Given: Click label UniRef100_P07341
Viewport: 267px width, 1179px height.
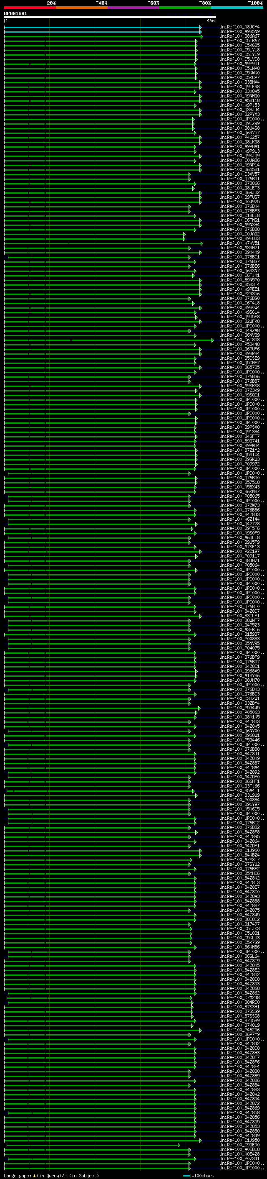Looking at the screenshot, I should point(239,1159).
